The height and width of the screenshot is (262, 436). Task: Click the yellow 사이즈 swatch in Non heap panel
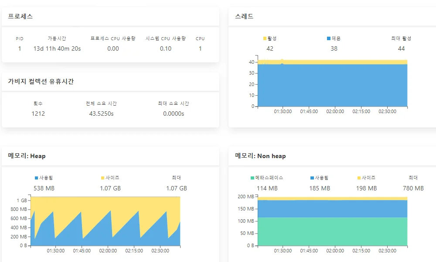pyautogui.click(x=359, y=178)
